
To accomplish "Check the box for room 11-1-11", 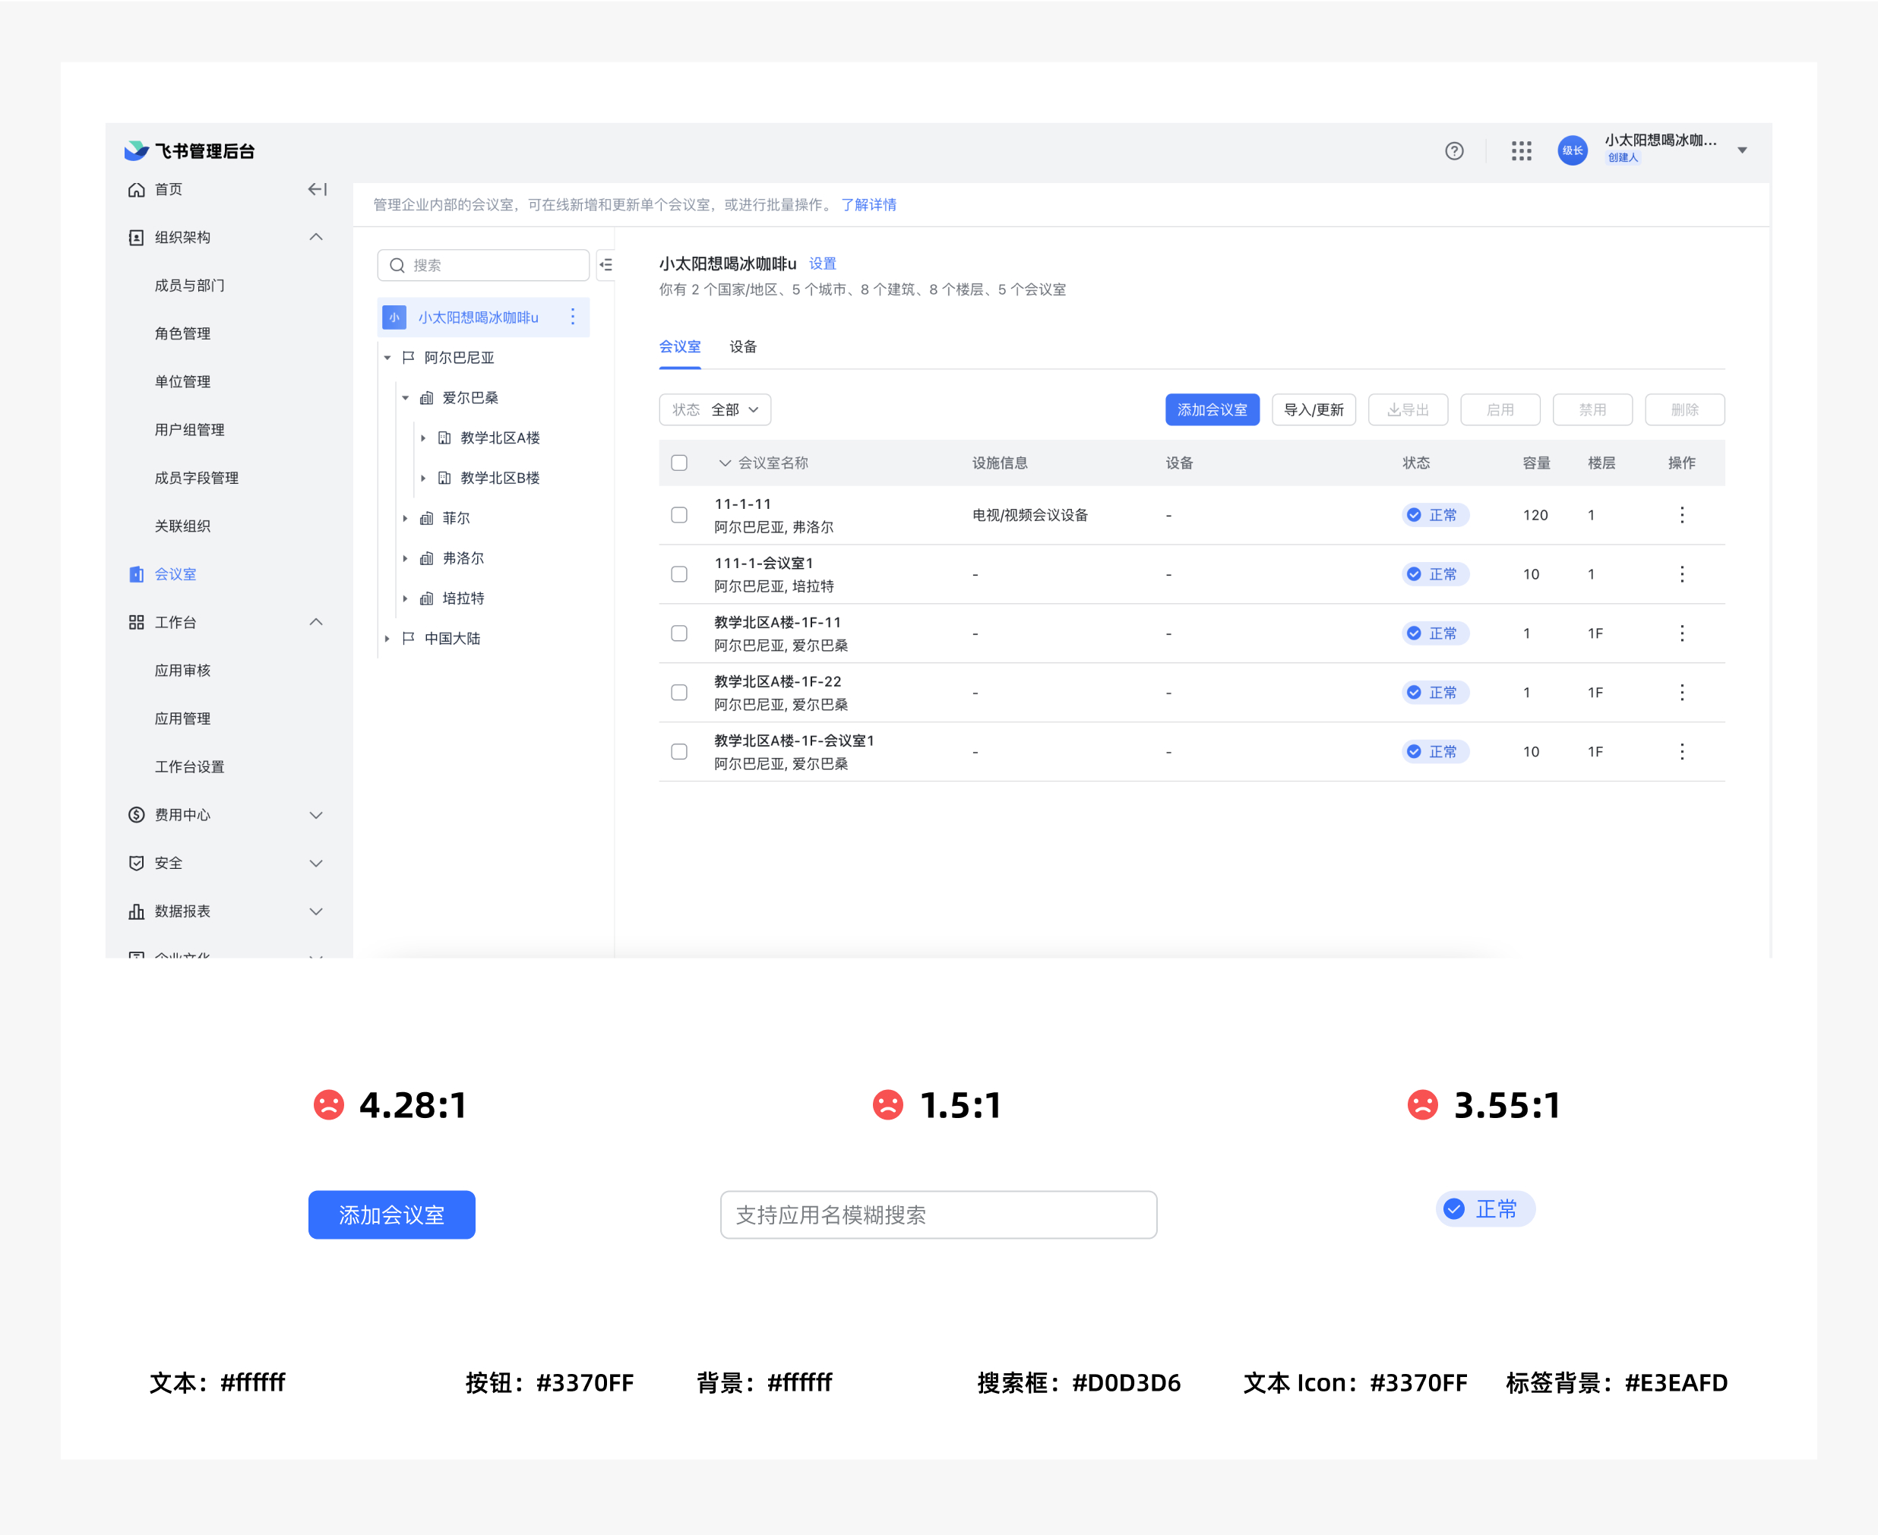I will pos(679,515).
